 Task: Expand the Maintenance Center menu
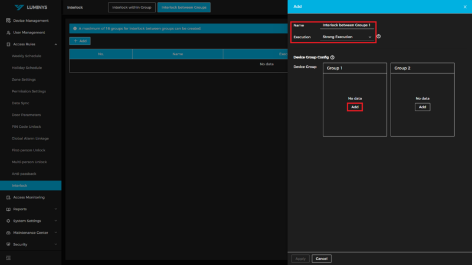point(55,233)
